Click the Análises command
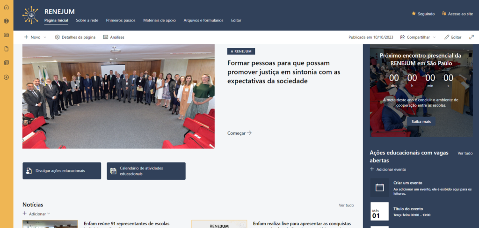479x228 pixels. pyautogui.click(x=114, y=37)
